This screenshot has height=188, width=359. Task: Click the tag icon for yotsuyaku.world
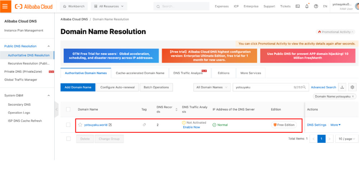(144, 124)
